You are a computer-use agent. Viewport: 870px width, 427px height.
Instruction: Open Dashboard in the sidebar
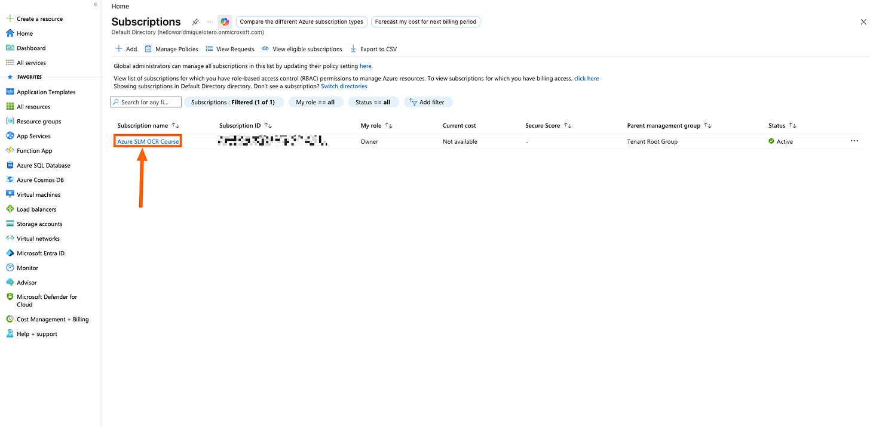click(x=31, y=48)
